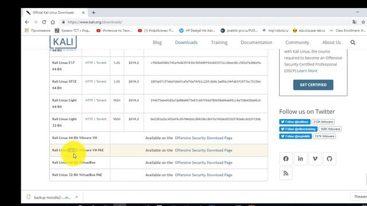Click the browser forward arrow
The image size is (367, 206).
tap(36, 22)
